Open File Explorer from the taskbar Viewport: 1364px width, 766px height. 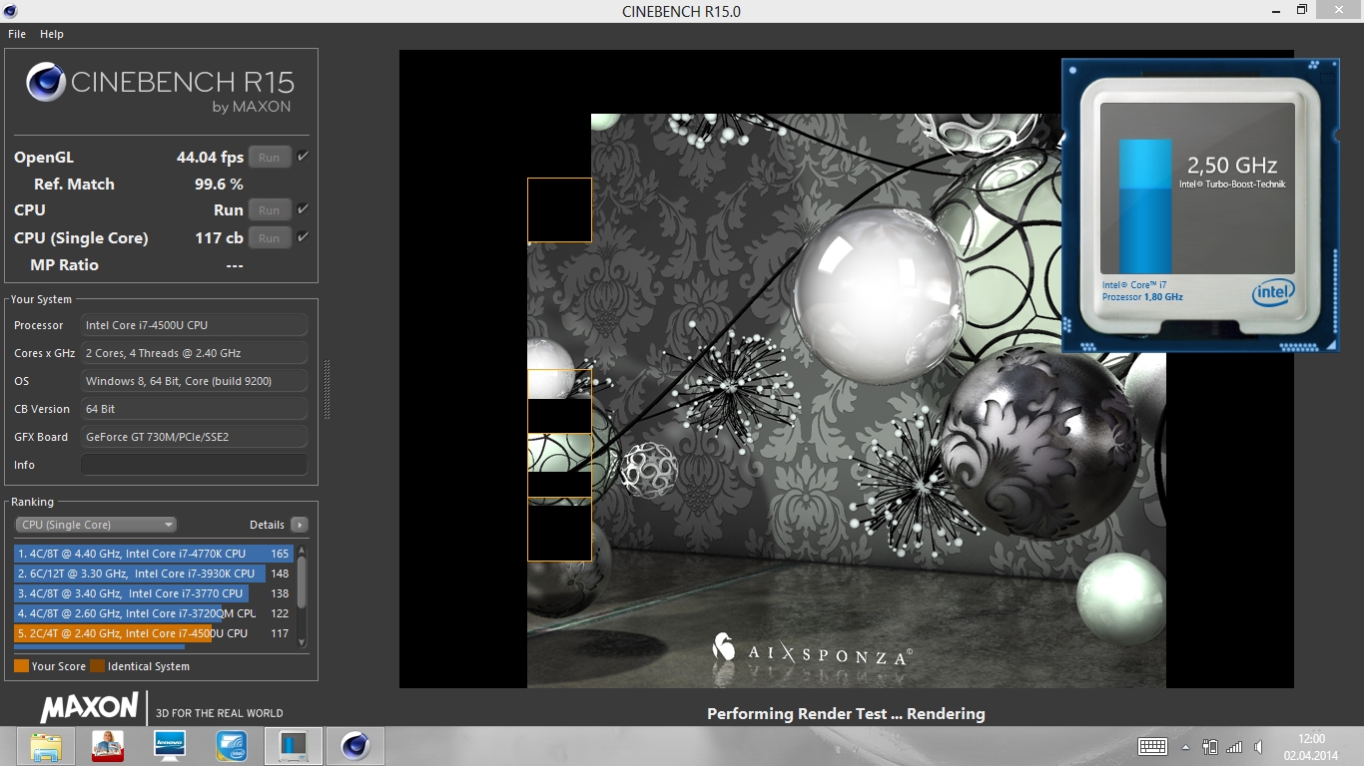[46, 746]
